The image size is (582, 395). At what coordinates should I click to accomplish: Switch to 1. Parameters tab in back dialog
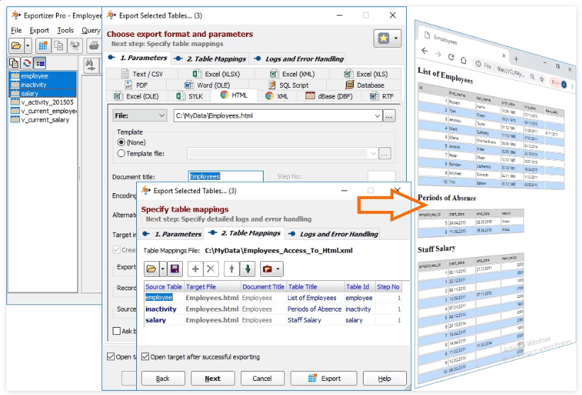click(138, 58)
